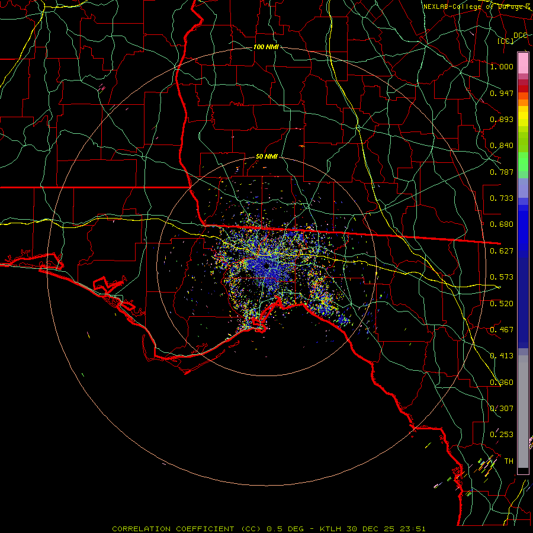
Task: Click the 0.253 scale value
Action: click(502, 435)
